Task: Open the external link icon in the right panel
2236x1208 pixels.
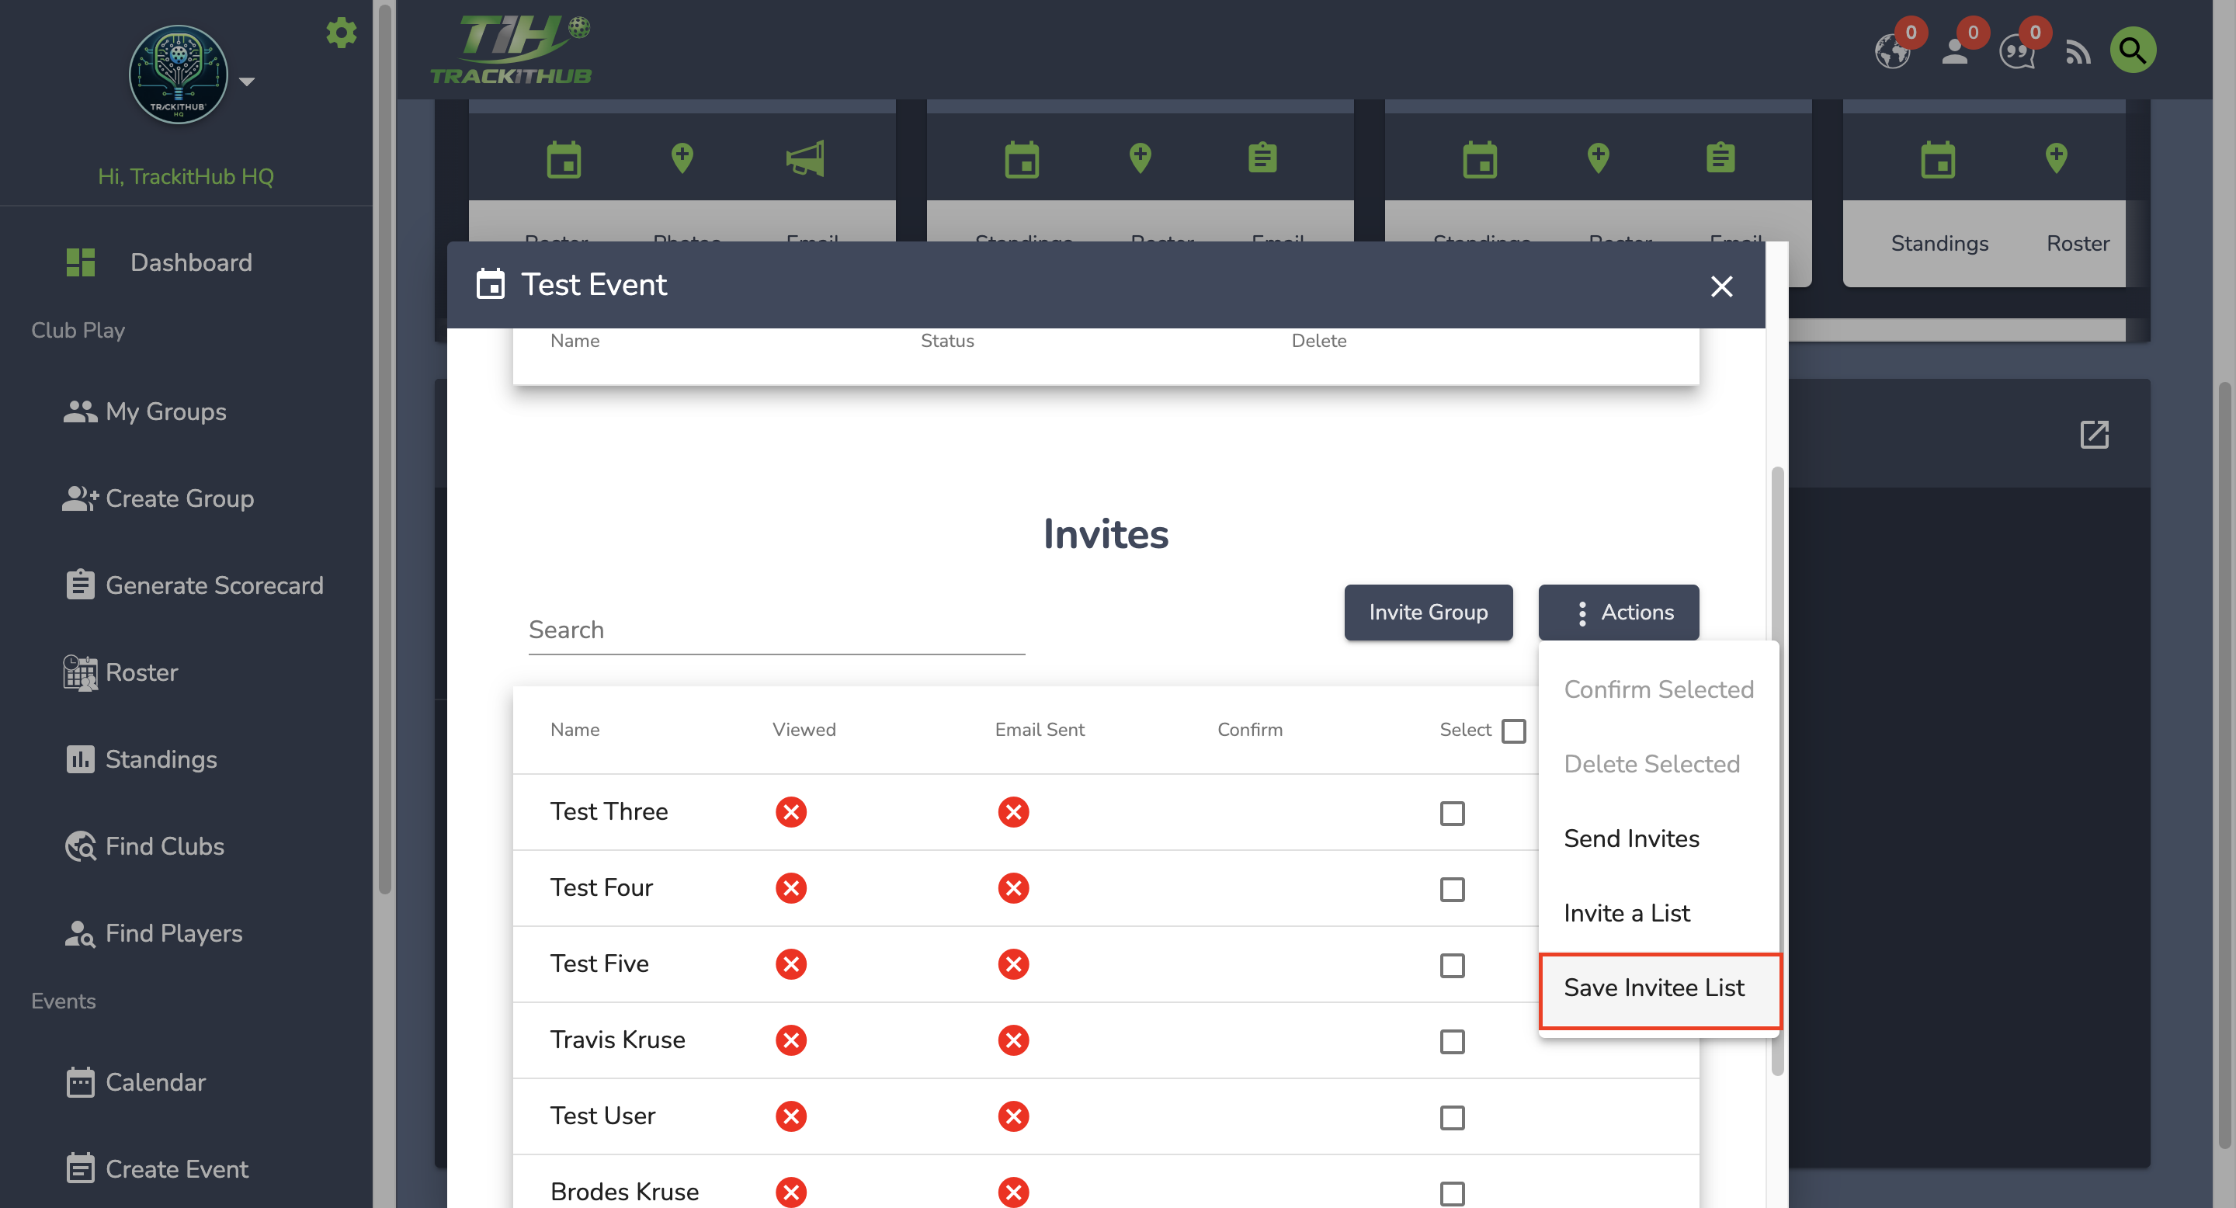Action: pos(2094,434)
